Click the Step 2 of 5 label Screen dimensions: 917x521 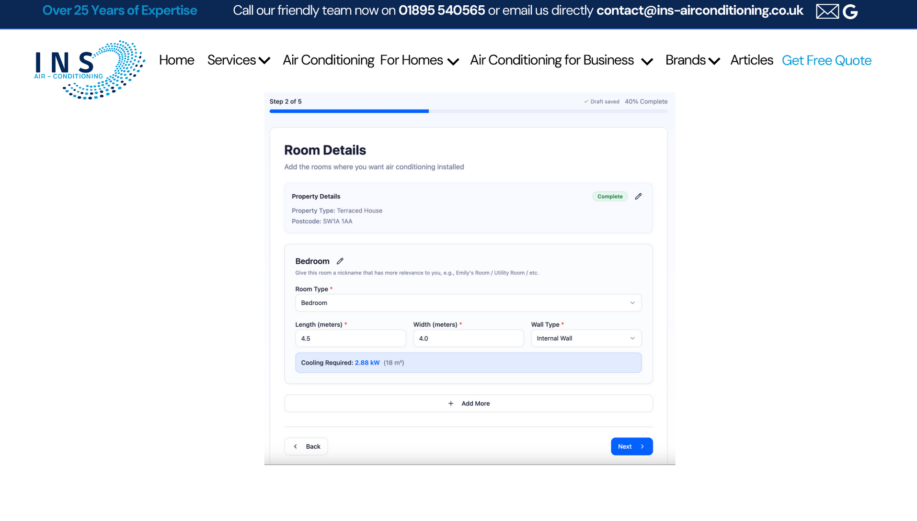286,102
